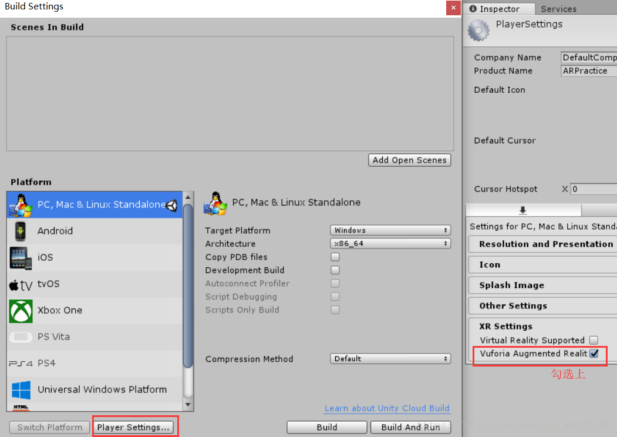Click the Product Name input field
The image size is (617, 437).
589,71
